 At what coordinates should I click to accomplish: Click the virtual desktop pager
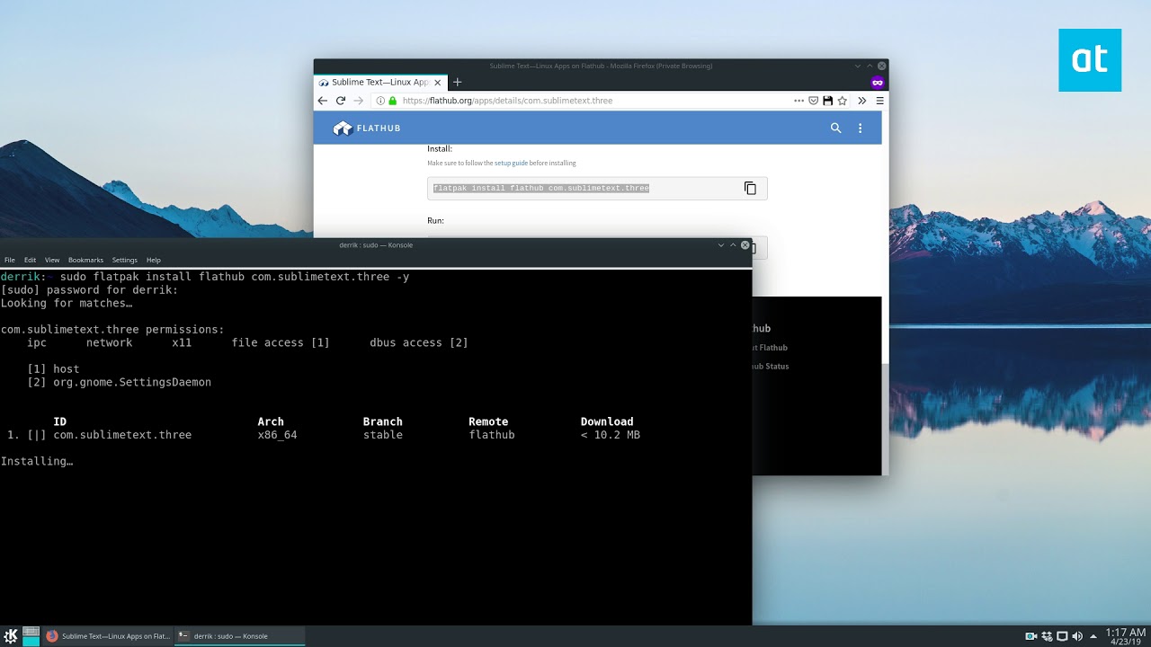click(31, 636)
